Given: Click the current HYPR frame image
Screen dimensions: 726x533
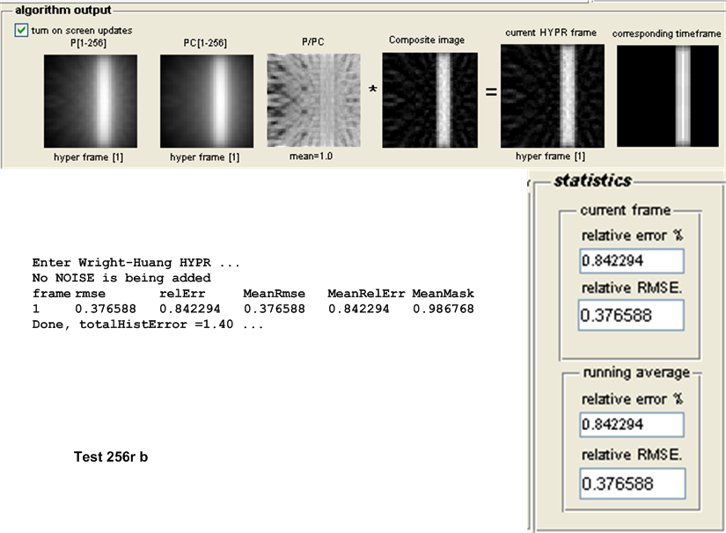Looking at the screenshot, I should pos(552,96).
